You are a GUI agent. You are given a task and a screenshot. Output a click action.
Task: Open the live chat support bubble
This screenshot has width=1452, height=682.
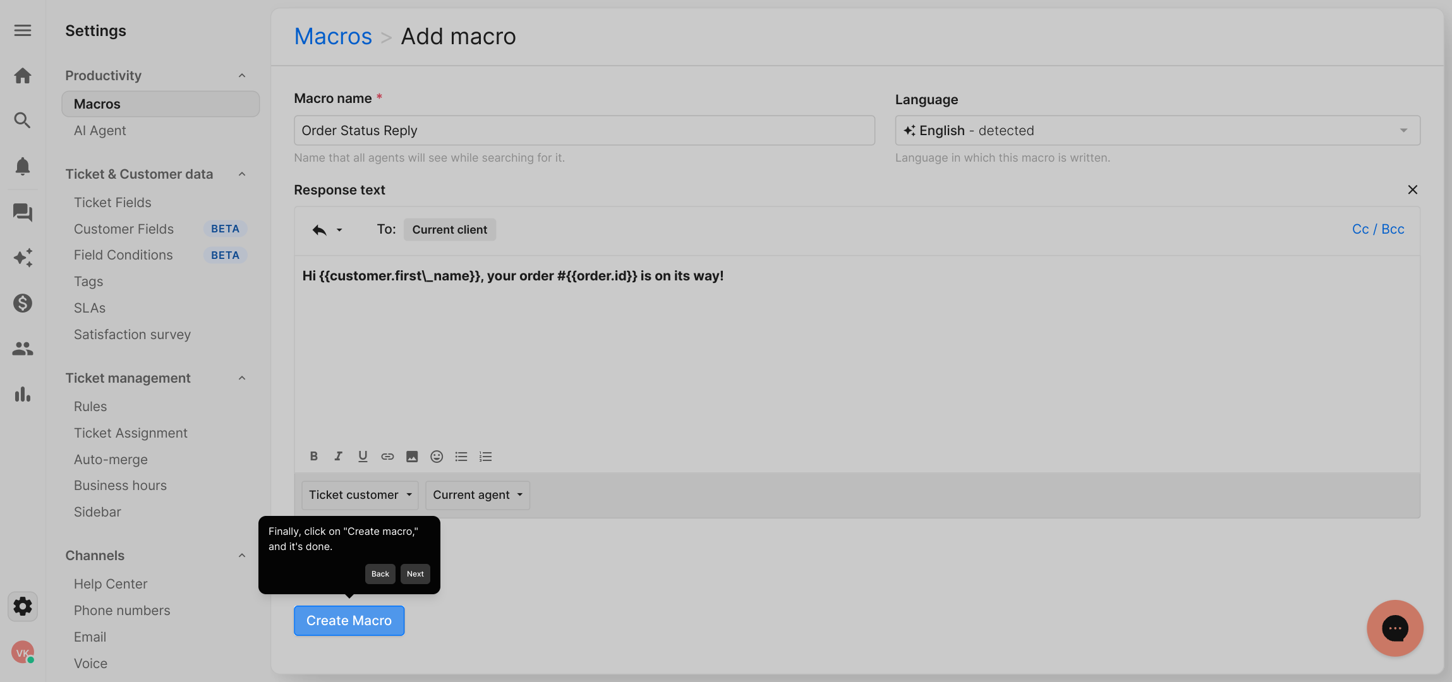pyautogui.click(x=1395, y=628)
